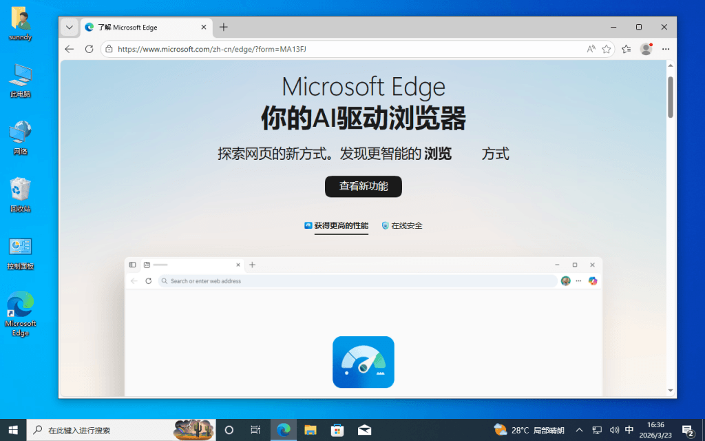Open the Mail app from the taskbar
Viewport: 705px width, 441px height.
click(364, 430)
